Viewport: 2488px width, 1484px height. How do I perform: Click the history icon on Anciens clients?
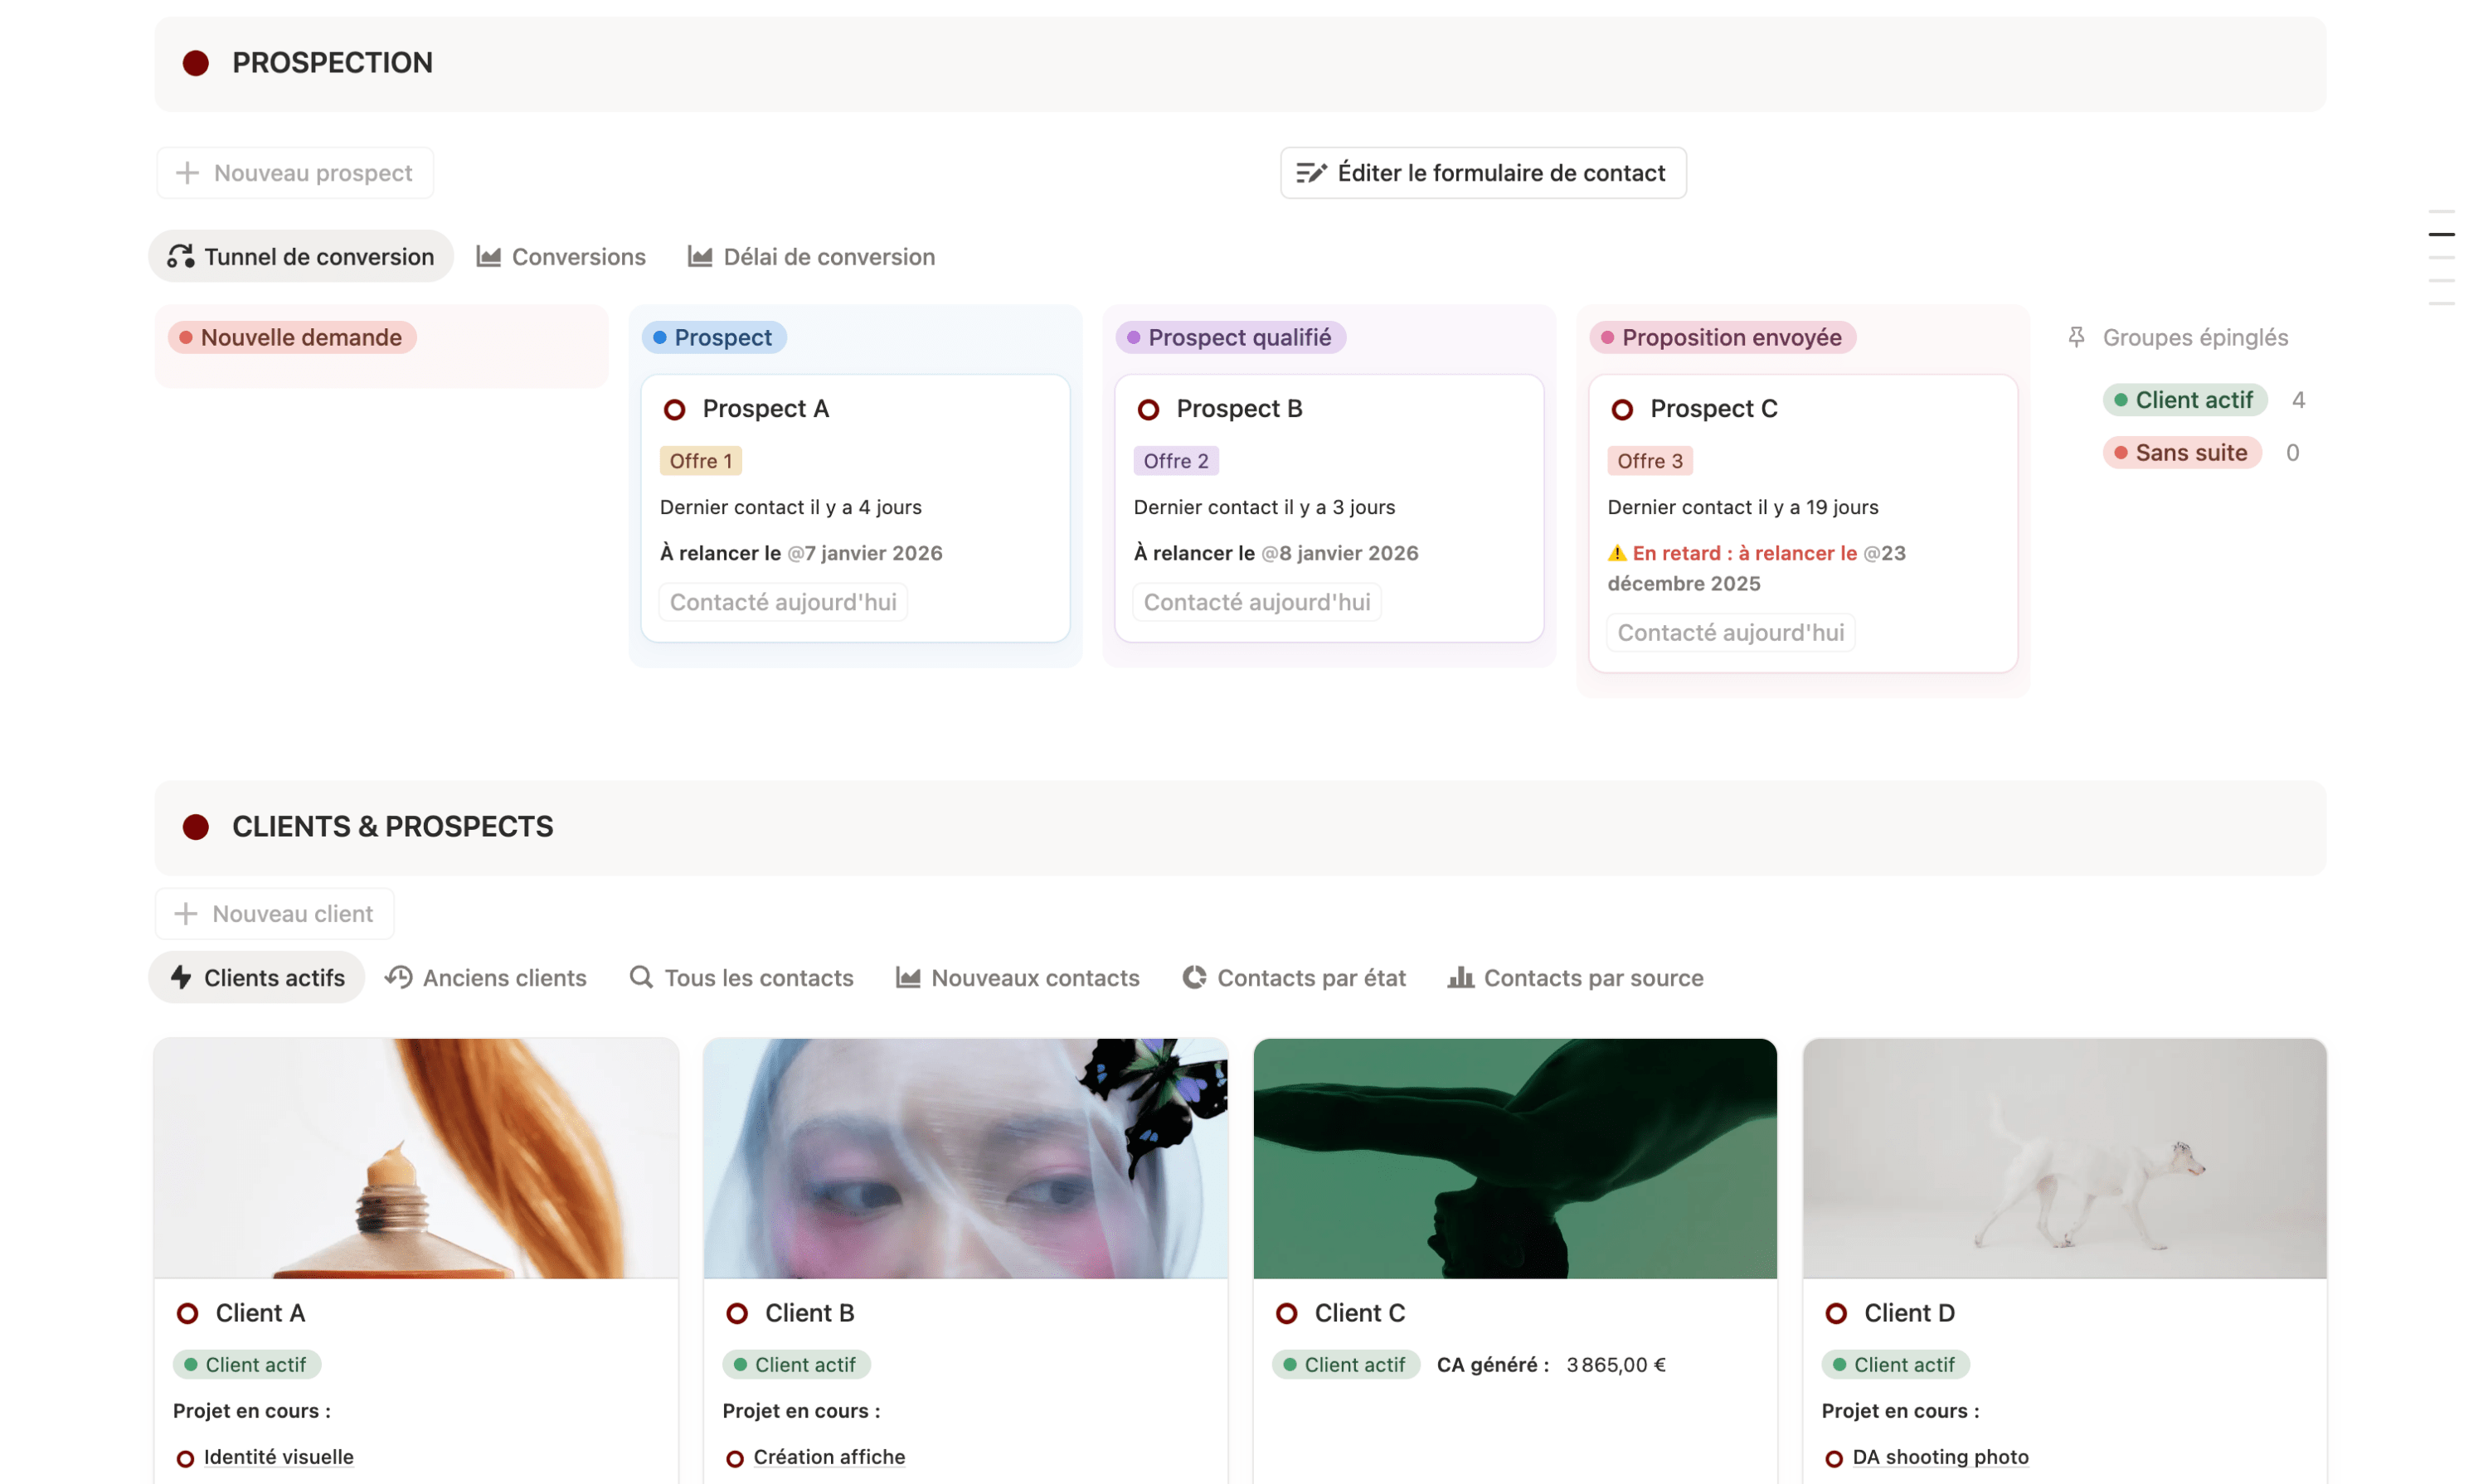[399, 978]
